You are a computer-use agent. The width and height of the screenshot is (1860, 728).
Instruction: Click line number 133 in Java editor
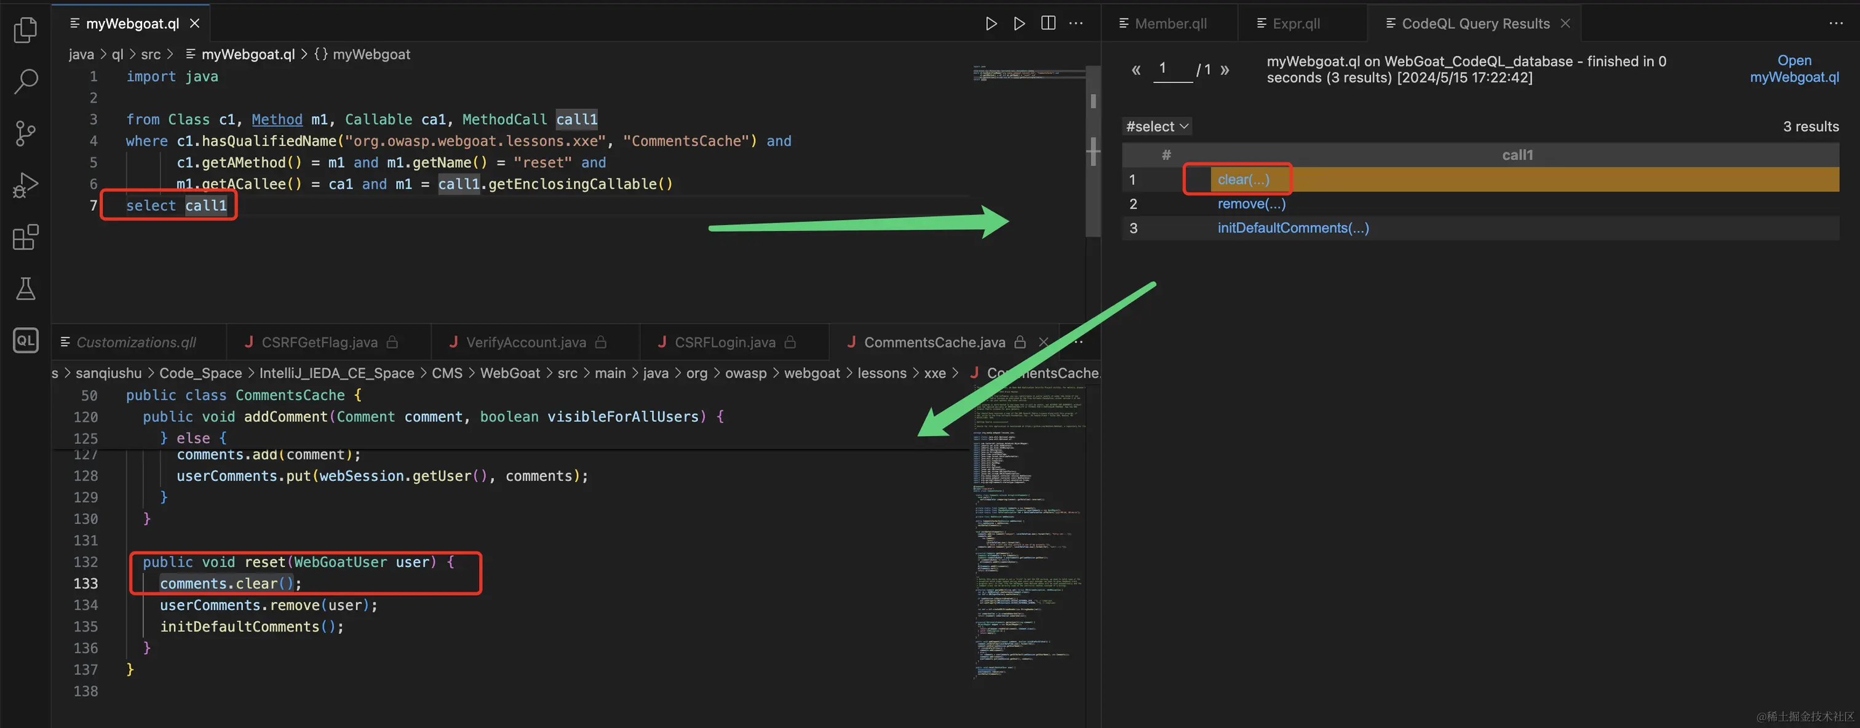85,583
